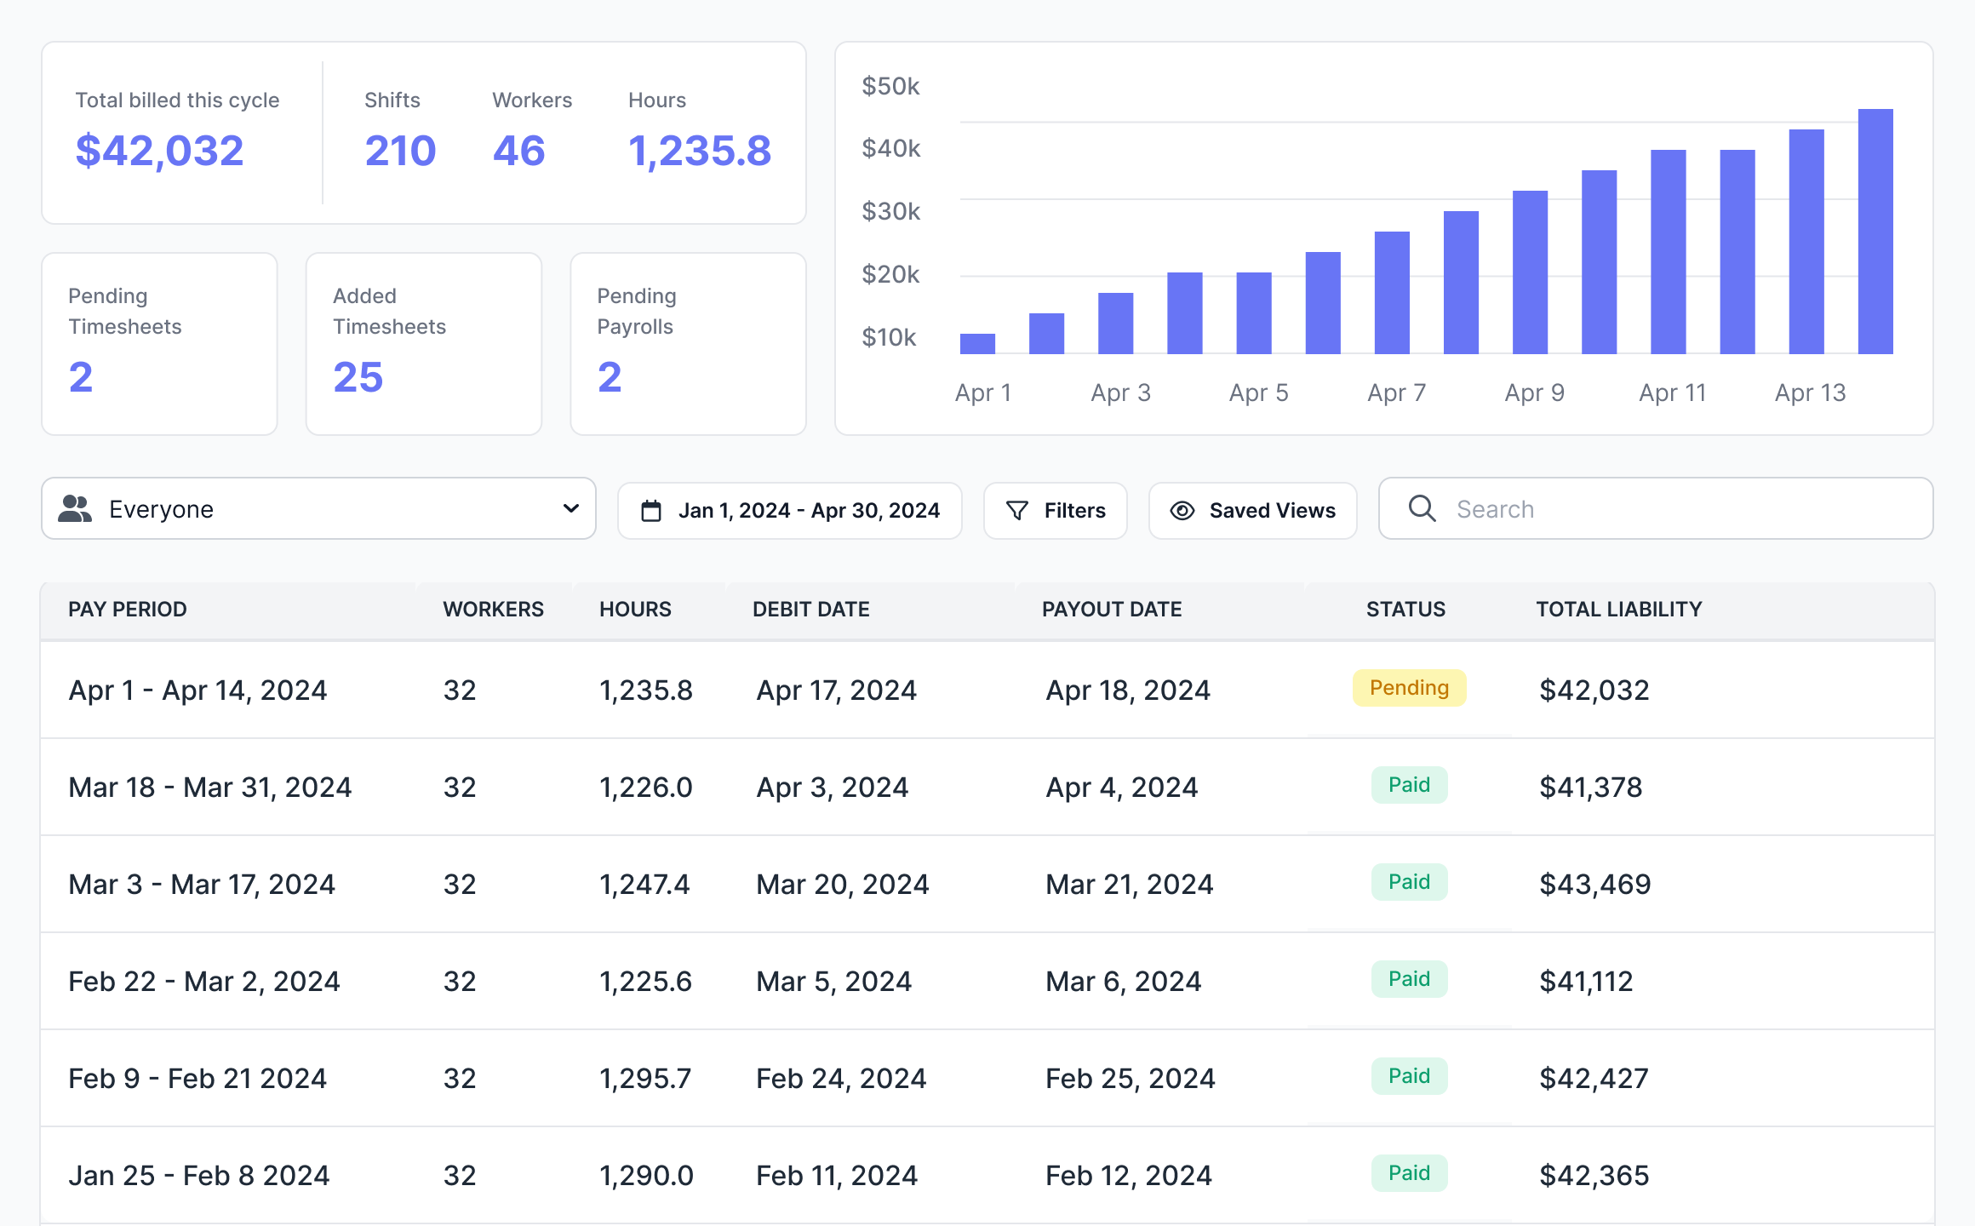Image resolution: width=1975 pixels, height=1226 pixels.
Task: Click the eye icon on Saved Views
Action: point(1182,511)
